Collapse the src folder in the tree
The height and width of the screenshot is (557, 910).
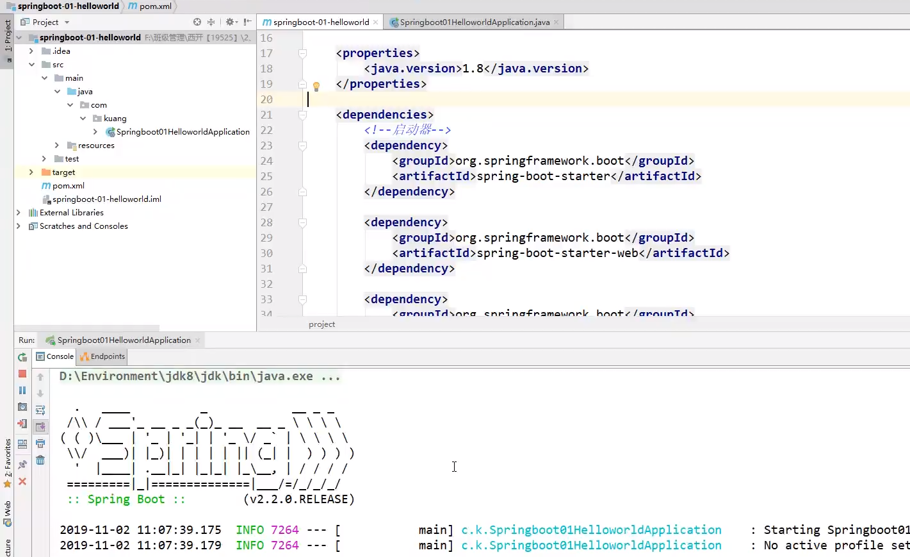(x=31, y=65)
